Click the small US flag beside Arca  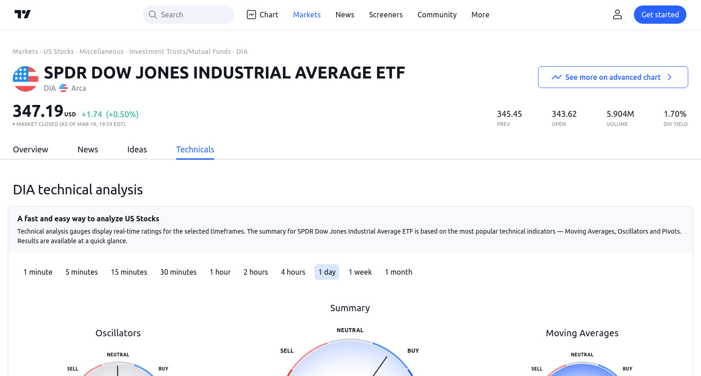63,88
